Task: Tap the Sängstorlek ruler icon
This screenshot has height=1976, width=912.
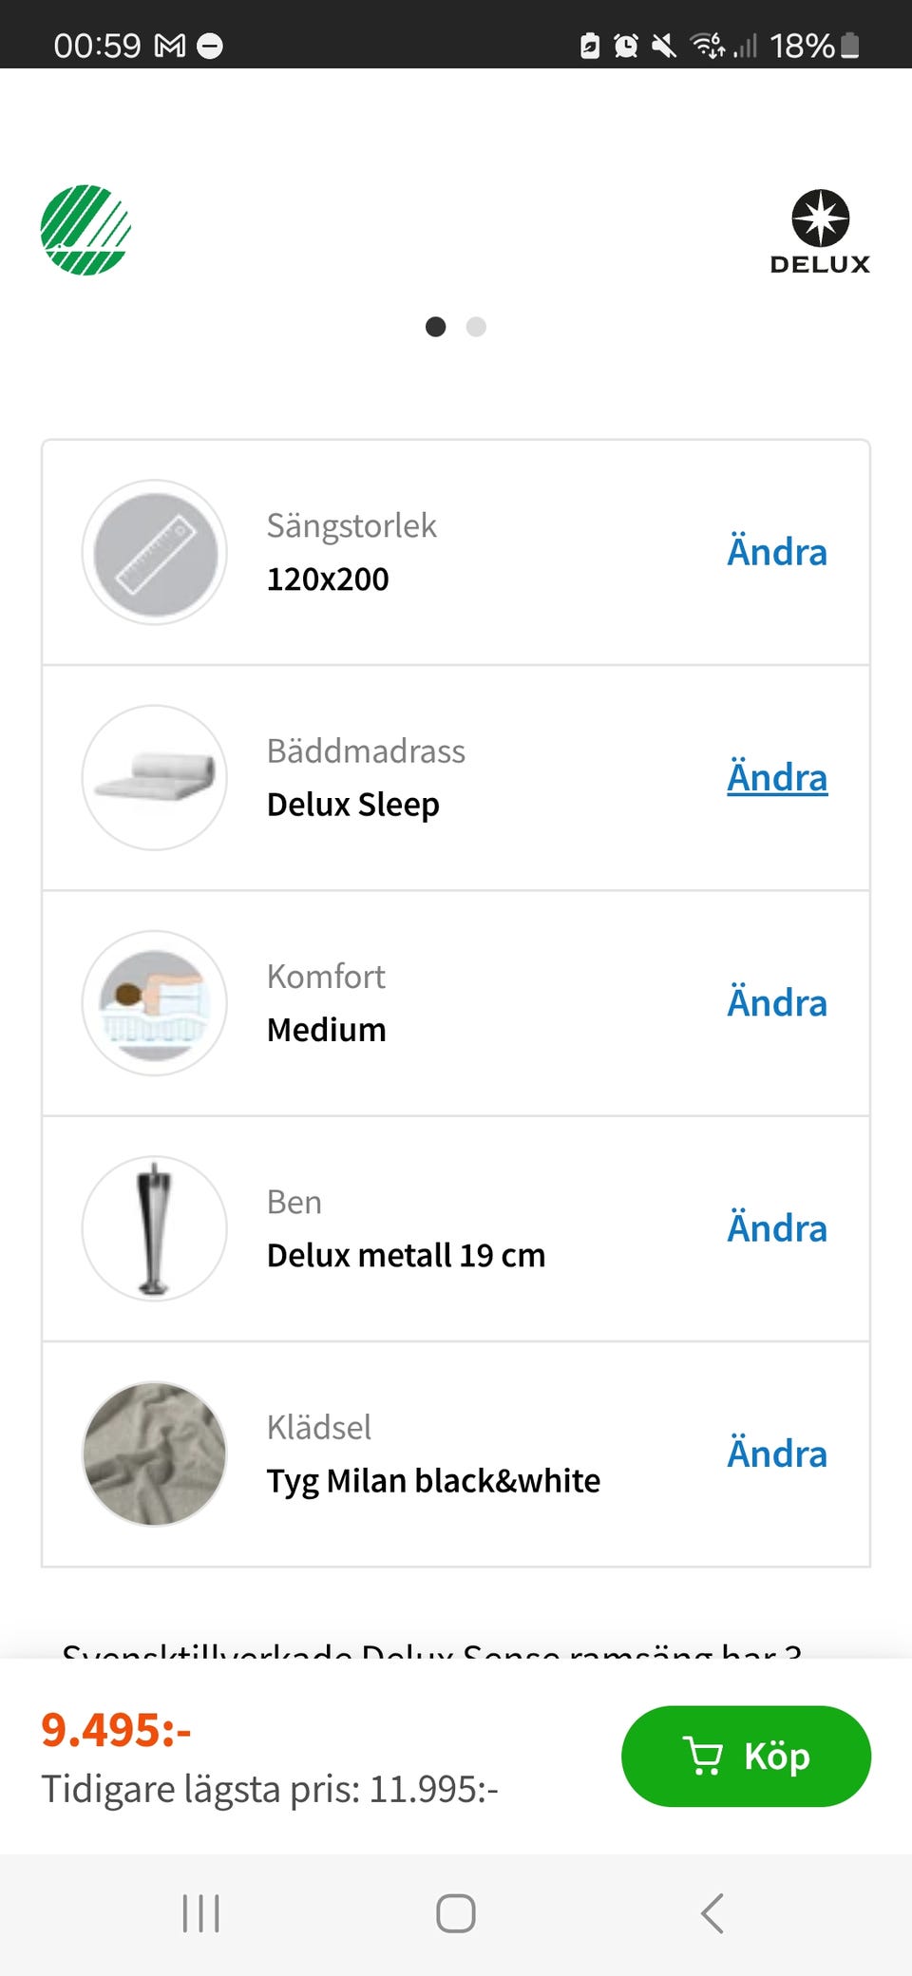Action: point(155,552)
